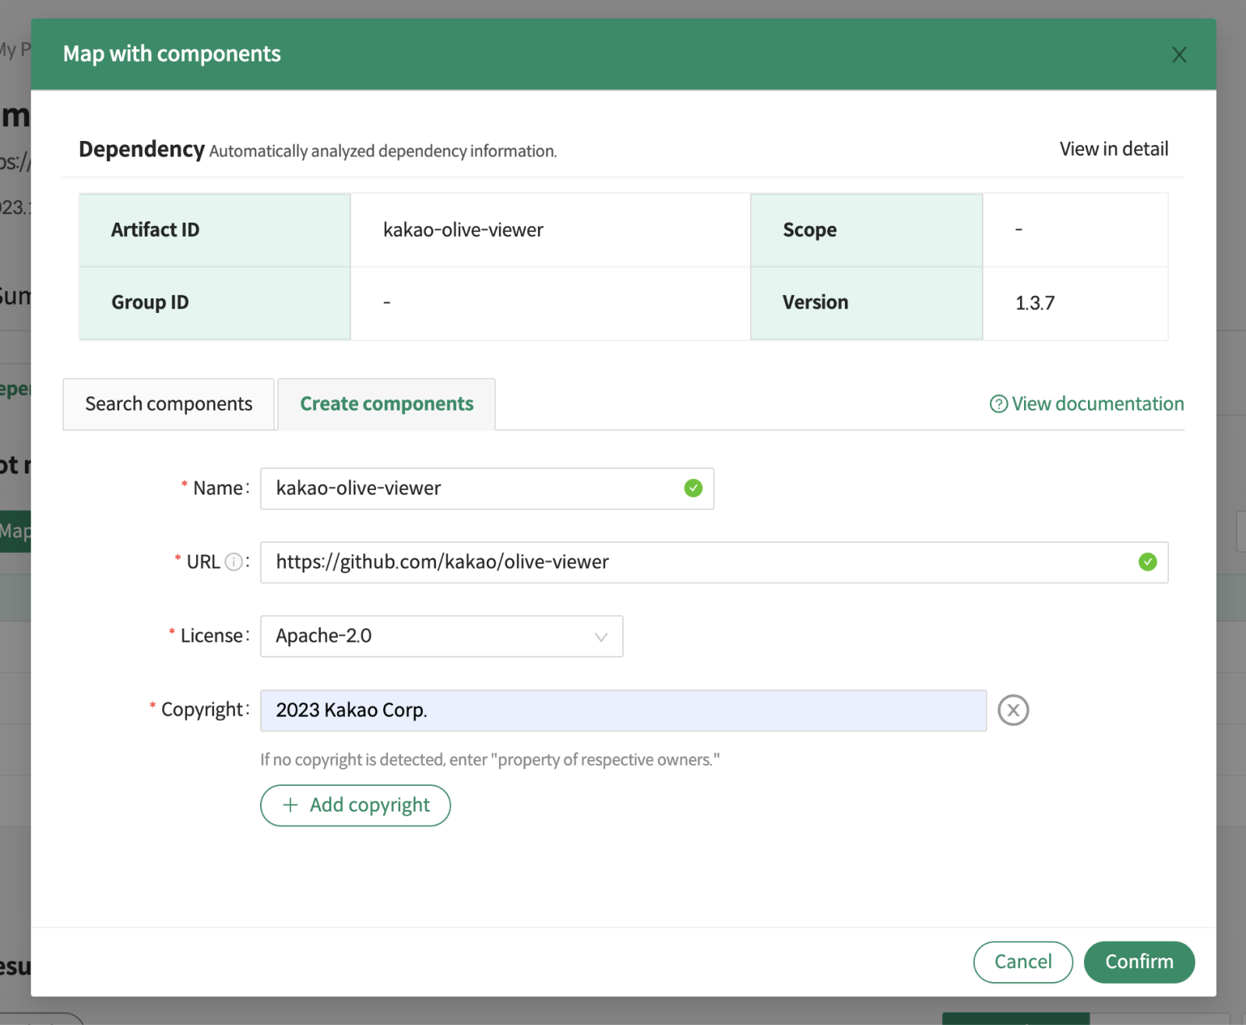Focus the Copyright input field
Screen dimensions: 1246x1025
[623, 710]
